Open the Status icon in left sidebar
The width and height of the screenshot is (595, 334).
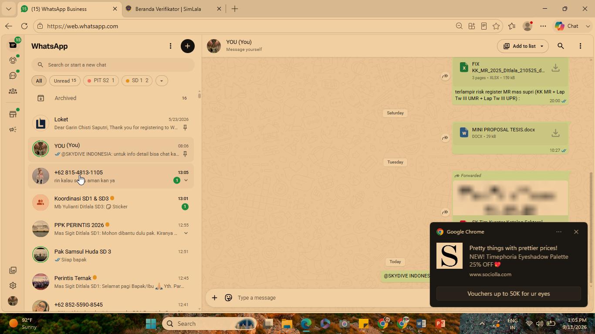[13, 60]
